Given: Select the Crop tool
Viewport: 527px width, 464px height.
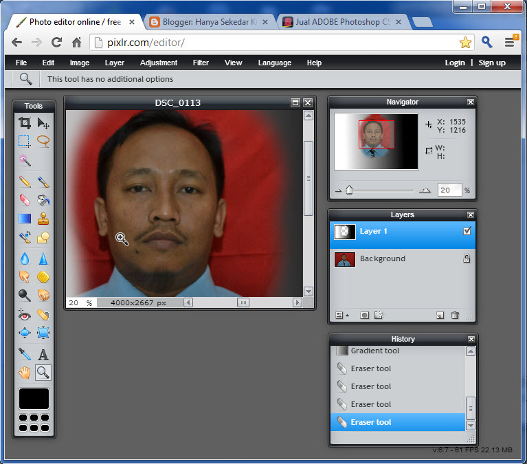Looking at the screenshot, I should point(25,123).
